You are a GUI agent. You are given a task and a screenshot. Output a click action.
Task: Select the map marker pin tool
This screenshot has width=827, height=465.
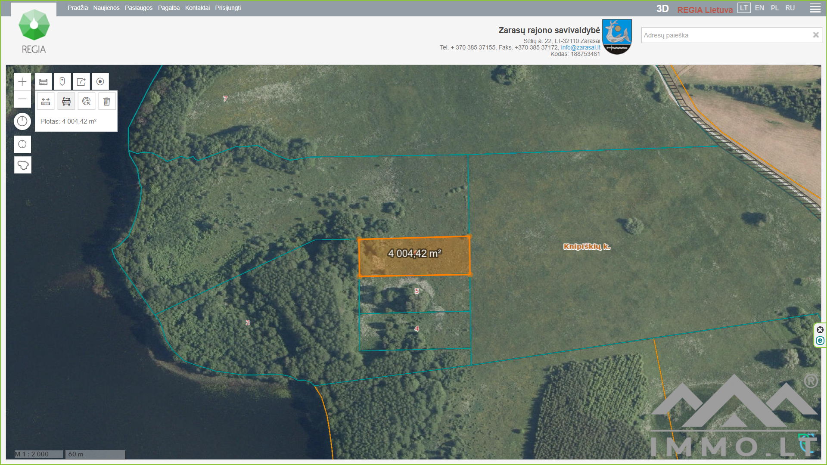pyautogui.click(x=62, y=81)
